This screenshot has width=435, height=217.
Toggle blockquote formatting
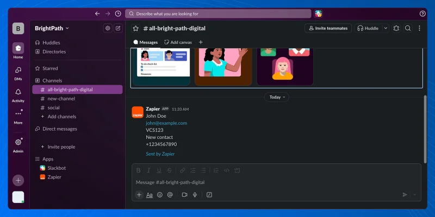pyautogui.click(x=216, y=170)
